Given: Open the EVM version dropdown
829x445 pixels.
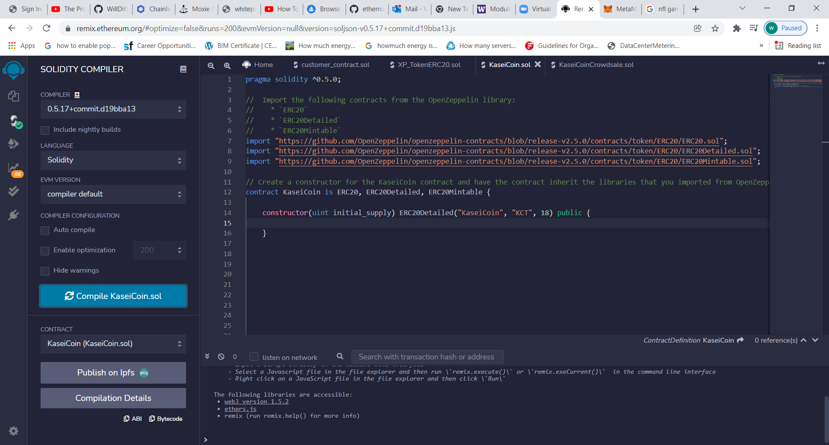Looking at the screenshot, I should tap(113, 194).
